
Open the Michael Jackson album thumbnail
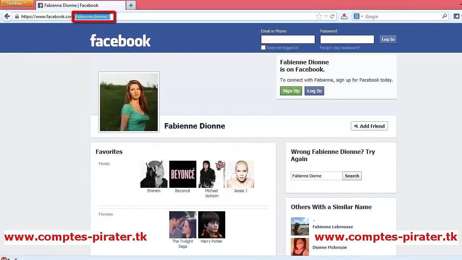pos(212,174)
